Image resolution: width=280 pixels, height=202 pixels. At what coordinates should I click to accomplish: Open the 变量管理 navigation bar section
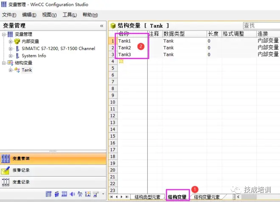(53, 158)
